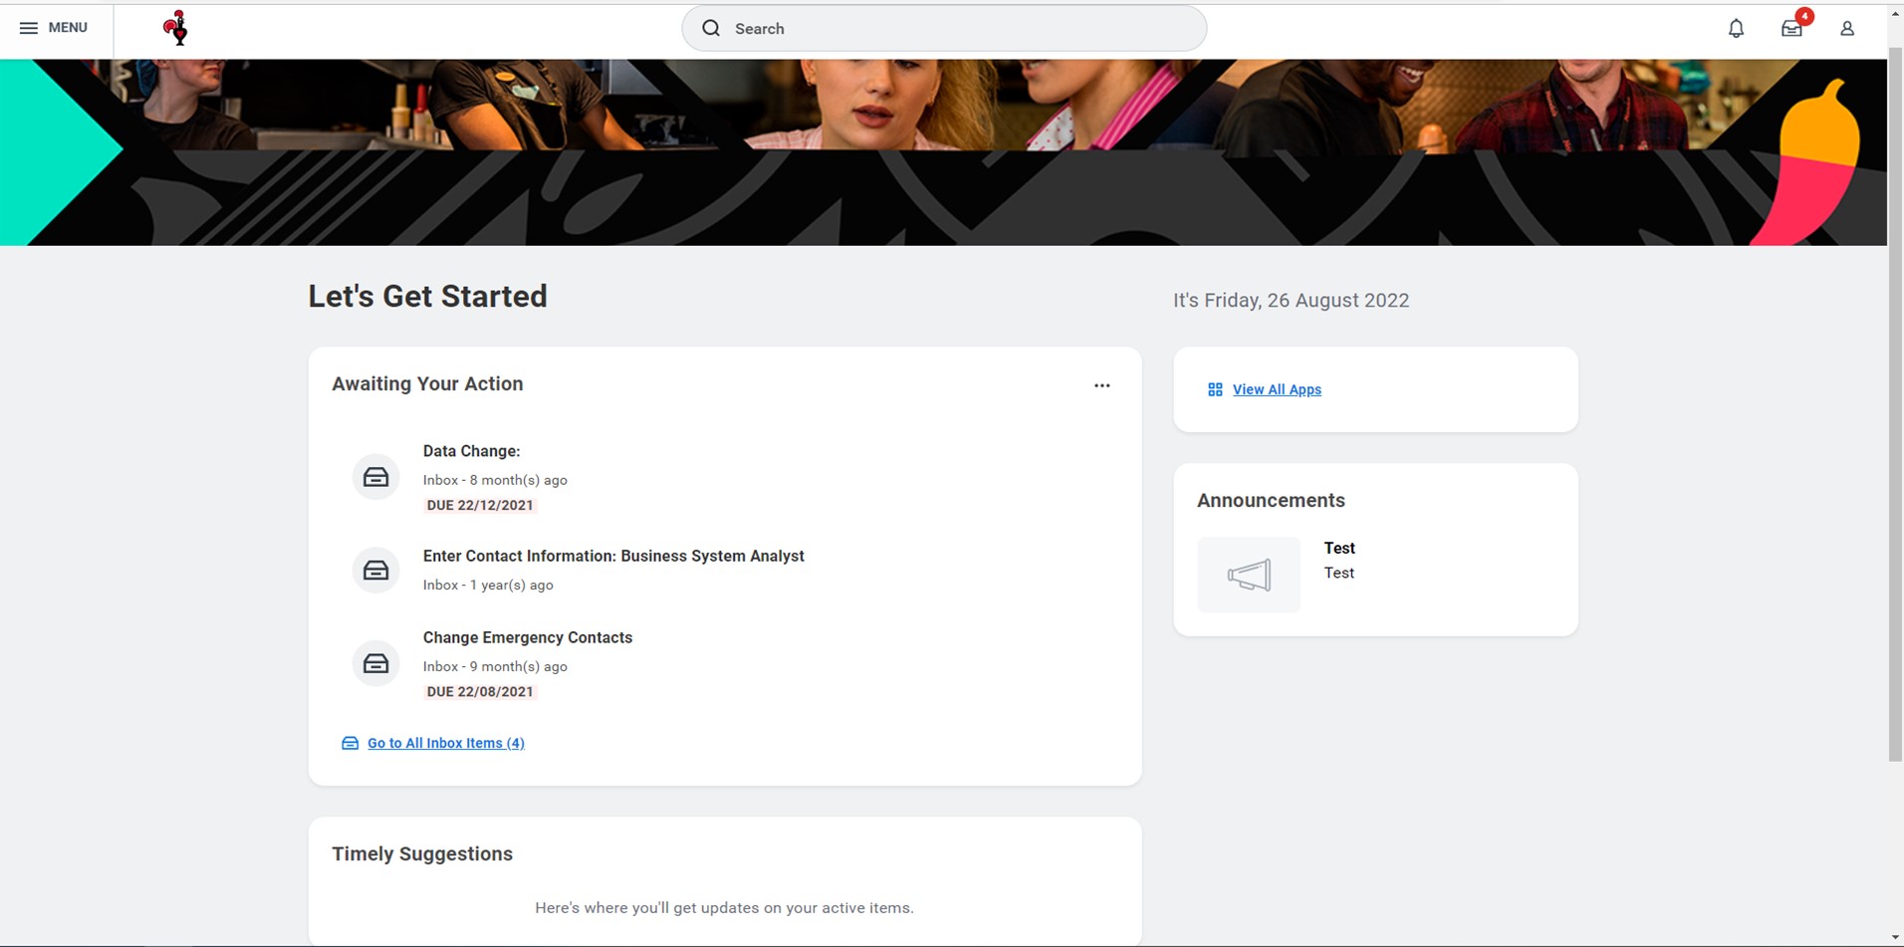Open the Change Emergency Contacts task
Image resolution: width=1904 pixels, height=947 pixels.
(x=527, y=637)
